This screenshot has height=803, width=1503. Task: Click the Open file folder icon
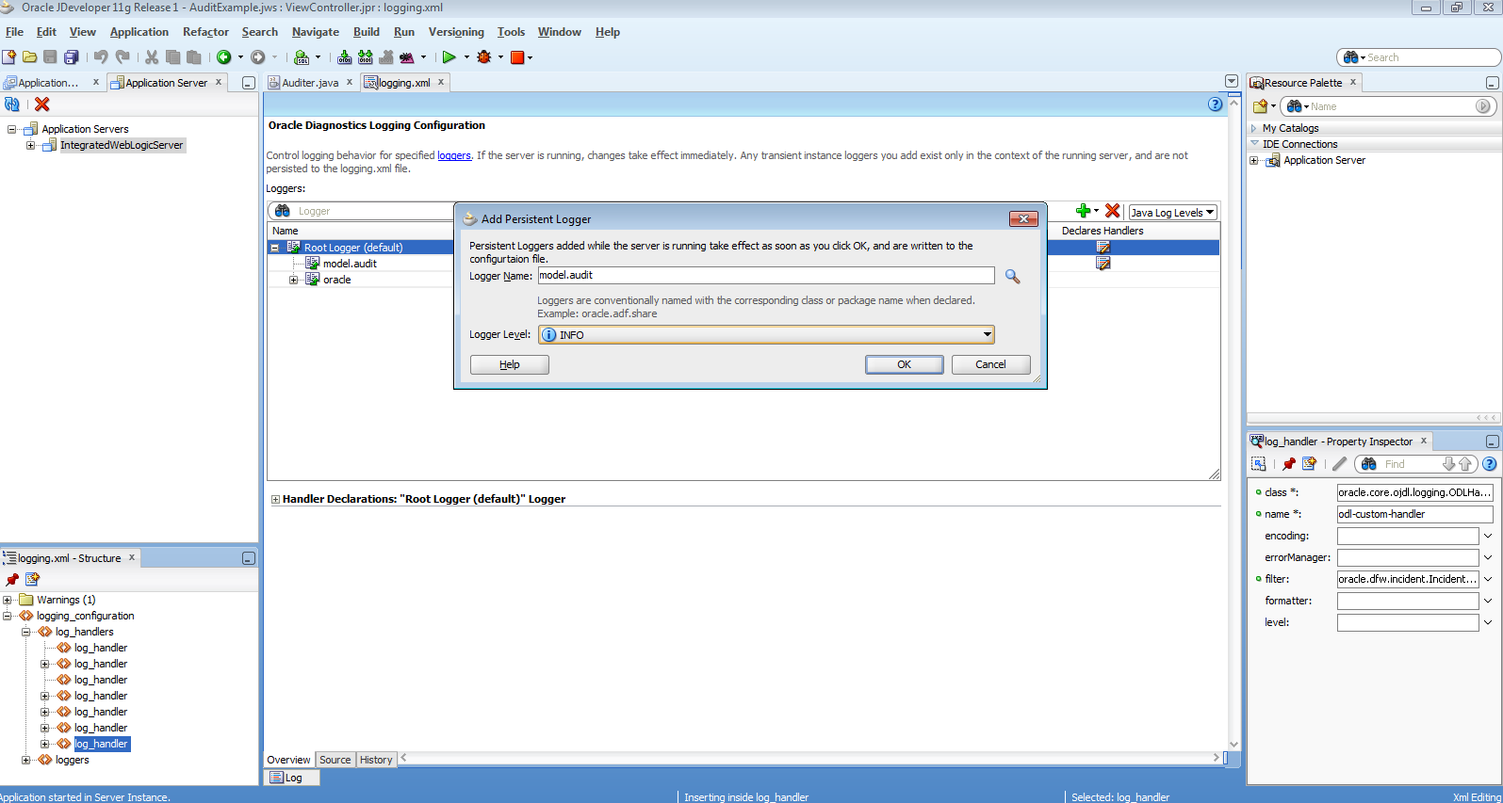click(30, 57)
